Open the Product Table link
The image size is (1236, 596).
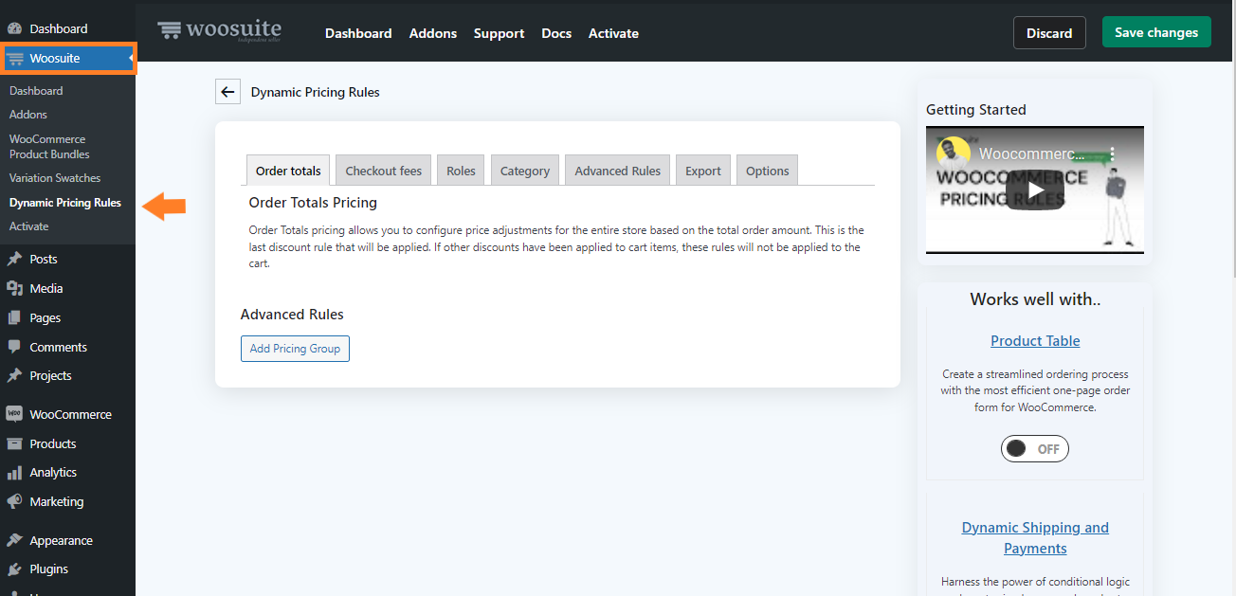coord(1035,341)
